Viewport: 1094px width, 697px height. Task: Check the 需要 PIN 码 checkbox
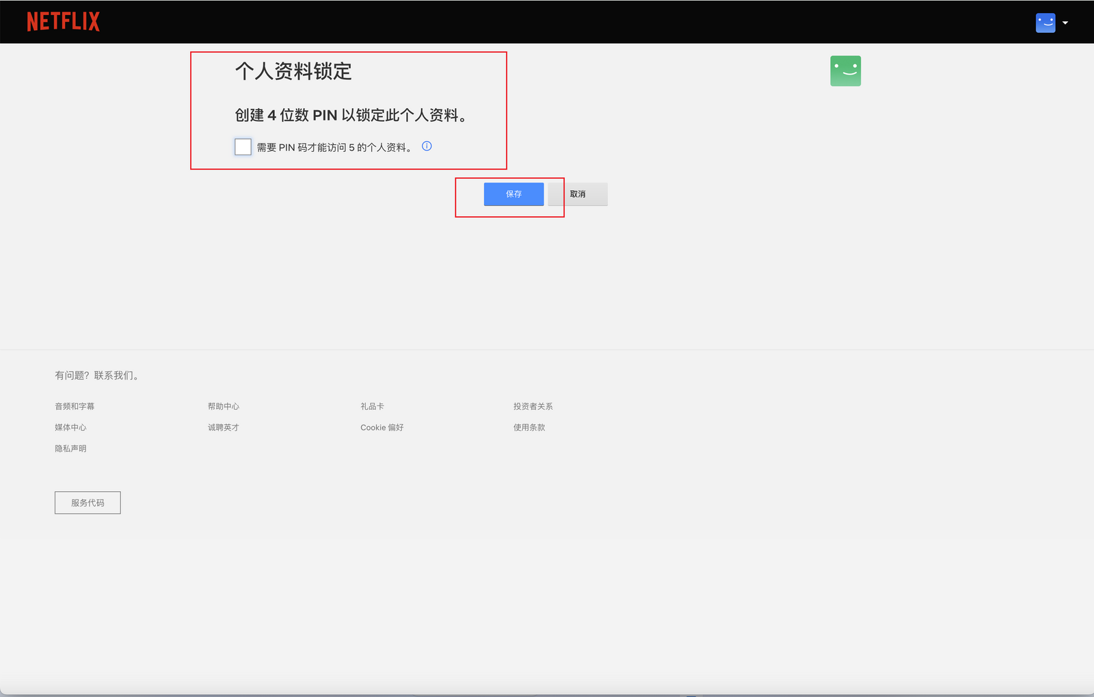click(243, 146)
